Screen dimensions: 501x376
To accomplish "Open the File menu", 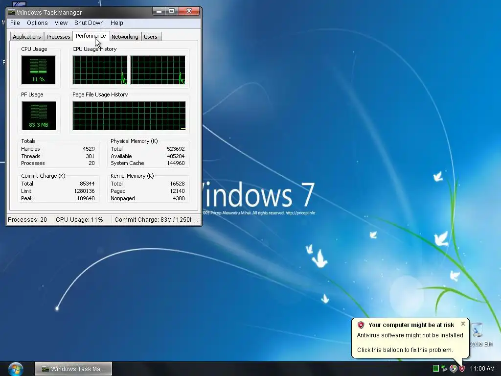I will [15, 23].
